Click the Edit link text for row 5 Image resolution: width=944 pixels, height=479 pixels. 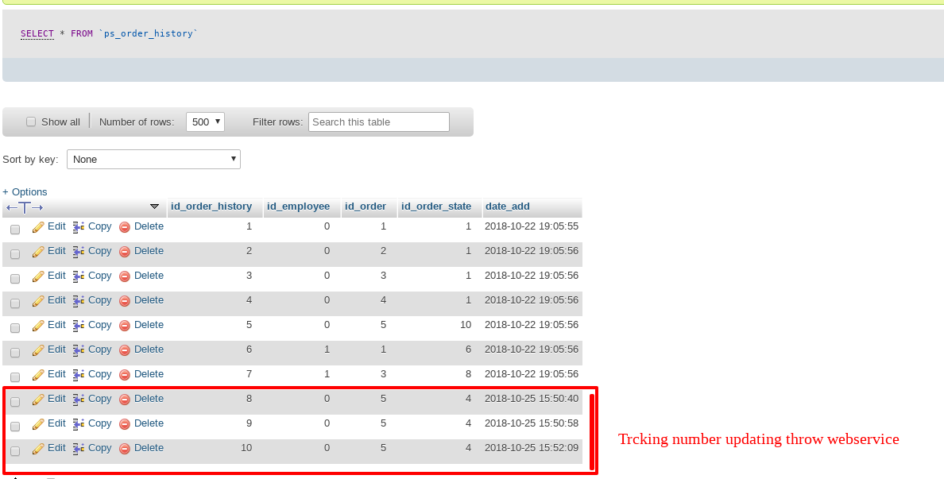pos(56,324)
